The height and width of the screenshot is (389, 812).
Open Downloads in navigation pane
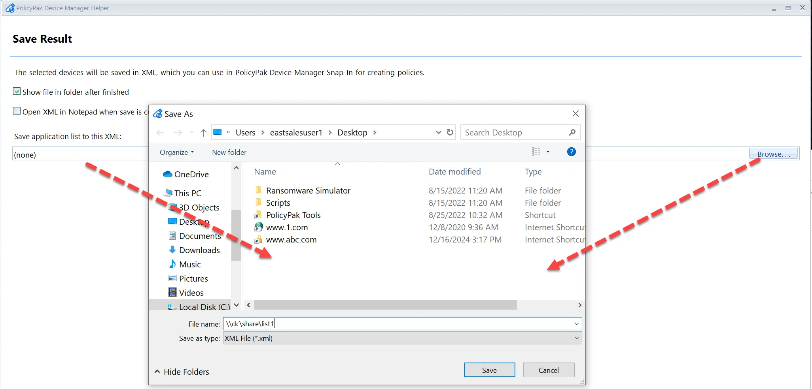[x=194, y=250]
